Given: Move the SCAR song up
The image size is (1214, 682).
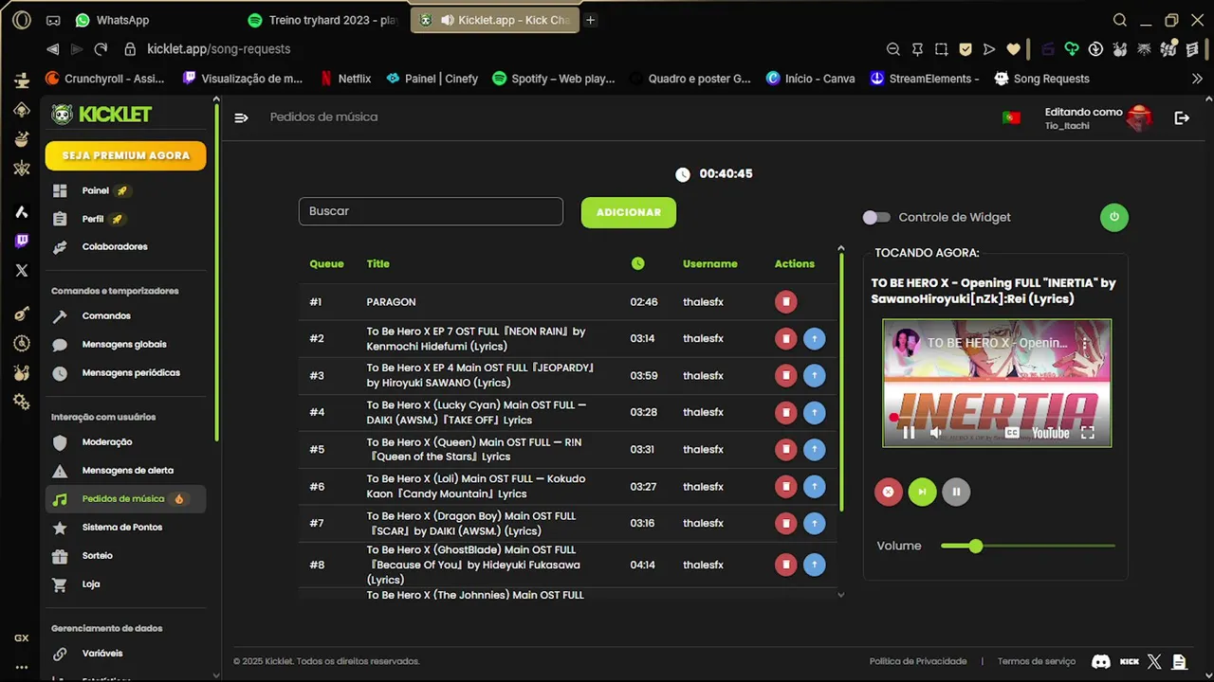Looking at the screenshot, I should click(x=814, y=523).
